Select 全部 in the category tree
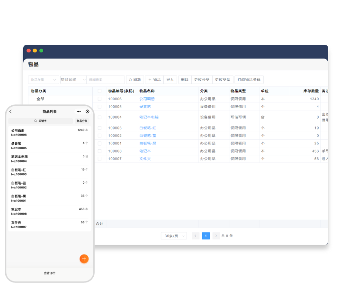This screenshot has width=358, height=290. point(40,99)
